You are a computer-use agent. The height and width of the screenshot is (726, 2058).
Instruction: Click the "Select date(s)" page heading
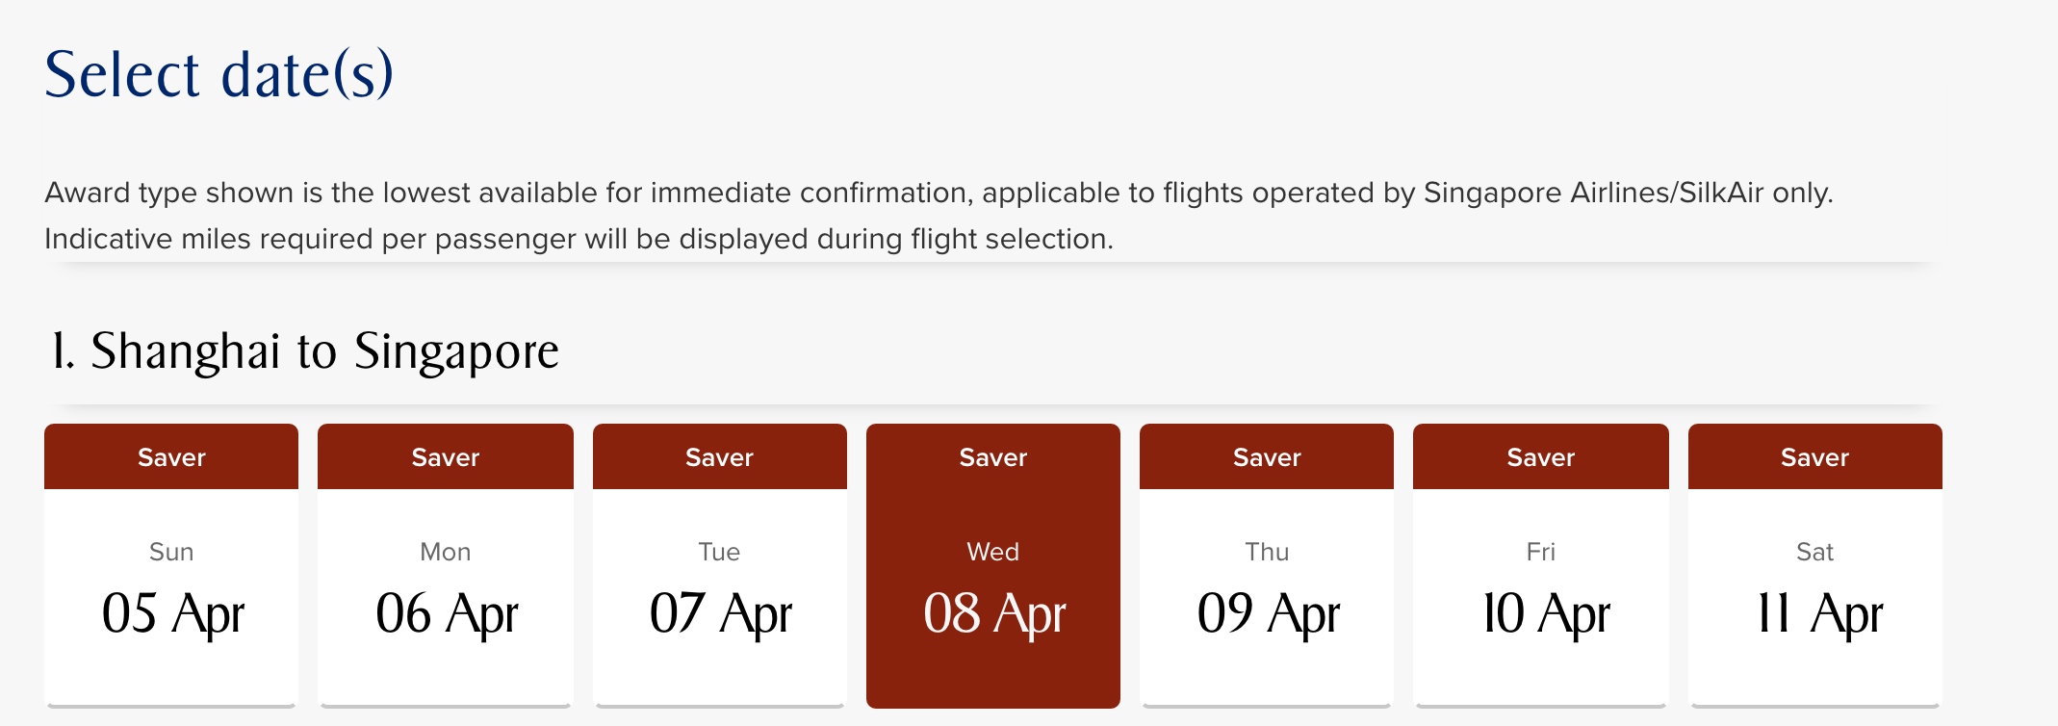[x=219, y=75]
